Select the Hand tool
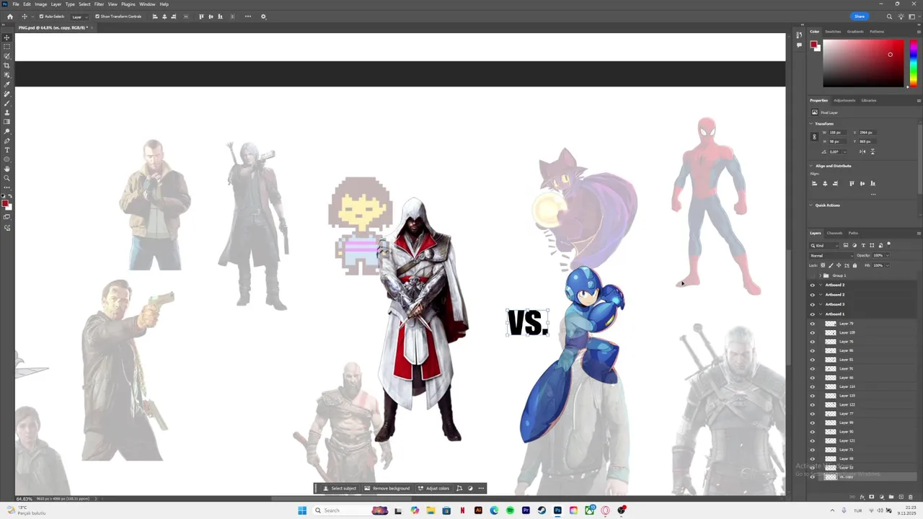This screenshot has height=519, width=923. click(6, 169)
